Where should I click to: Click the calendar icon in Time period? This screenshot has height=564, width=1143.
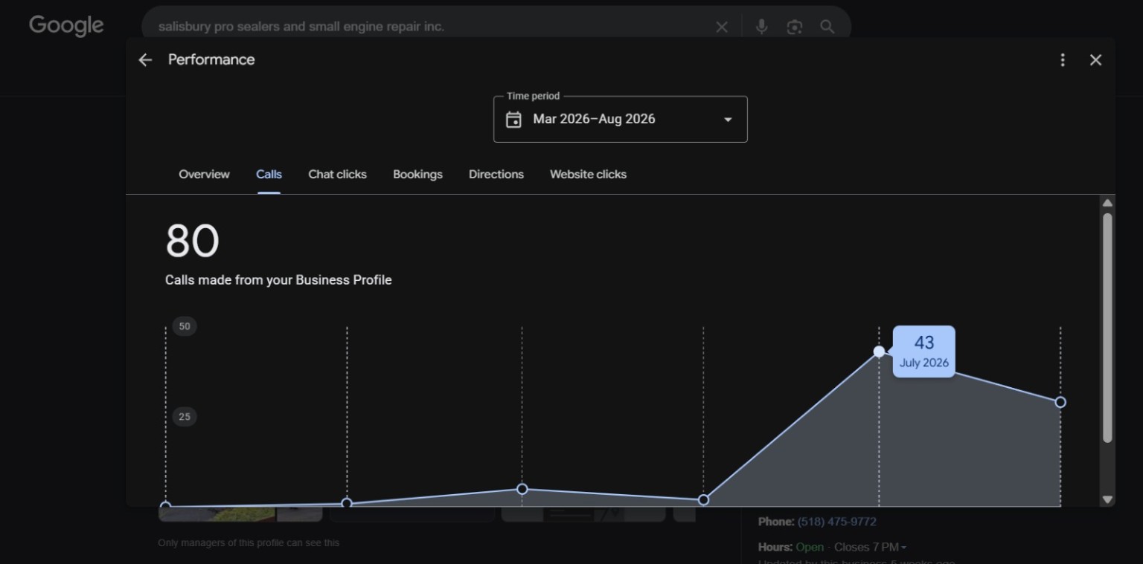(x=513, y=120)
